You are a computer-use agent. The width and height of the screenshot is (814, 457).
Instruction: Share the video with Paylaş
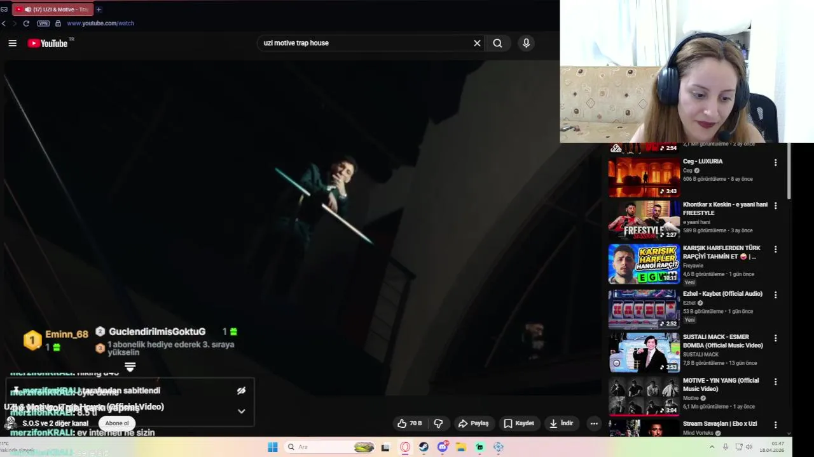pyautogui.click(x=474, y=423)
